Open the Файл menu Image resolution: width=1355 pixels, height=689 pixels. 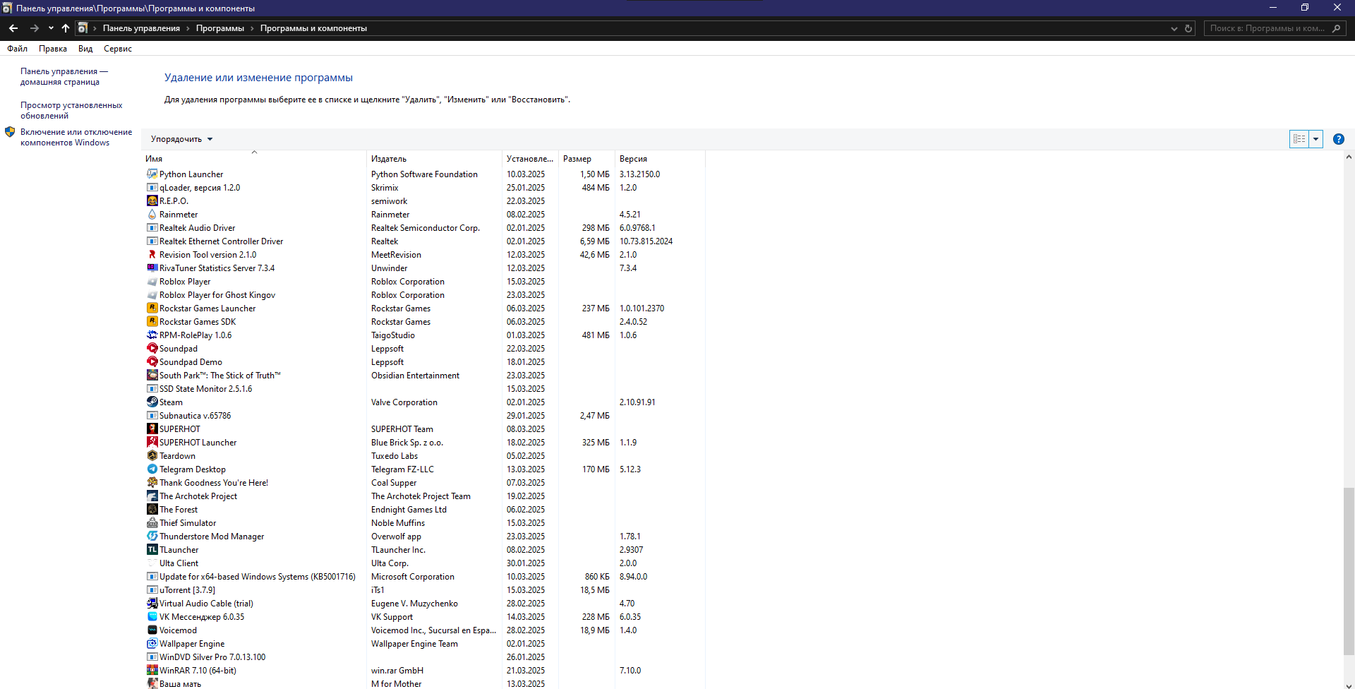17,49
